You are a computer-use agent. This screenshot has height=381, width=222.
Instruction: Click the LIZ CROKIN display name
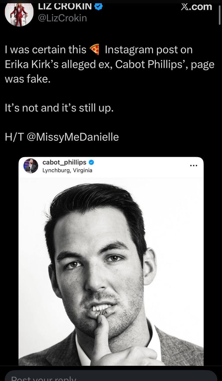(65, 6)
